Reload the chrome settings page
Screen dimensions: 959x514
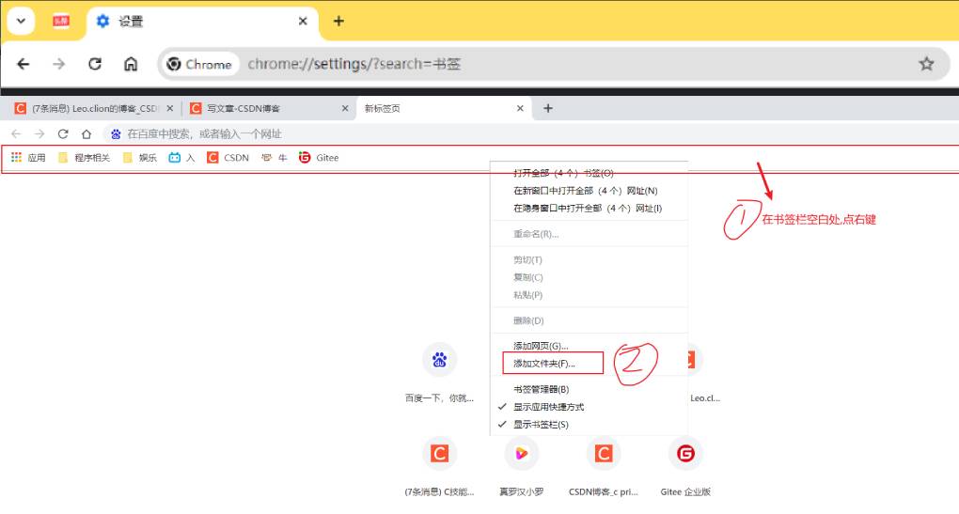pyautogui.click(x=95, y=64)
